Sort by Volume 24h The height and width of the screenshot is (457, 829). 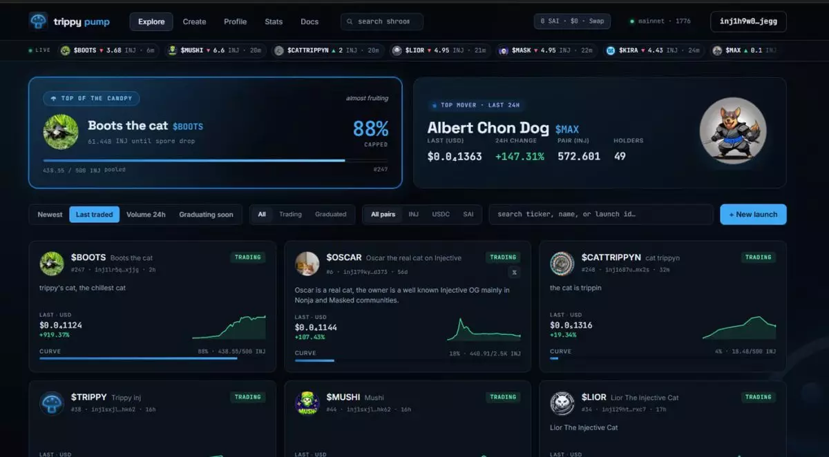click(146, 214)
